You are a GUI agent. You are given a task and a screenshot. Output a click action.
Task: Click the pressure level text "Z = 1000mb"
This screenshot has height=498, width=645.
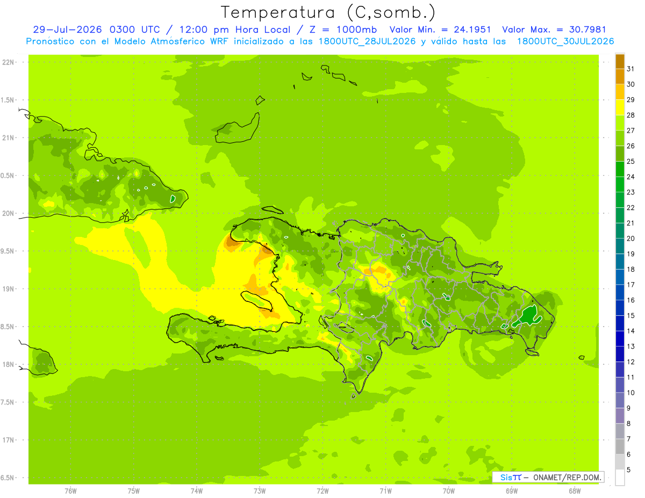(343, 30)
